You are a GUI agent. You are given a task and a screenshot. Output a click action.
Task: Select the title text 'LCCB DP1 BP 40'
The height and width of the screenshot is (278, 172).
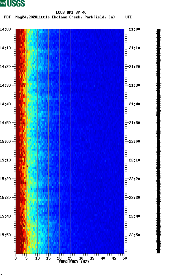pos(71,12)
